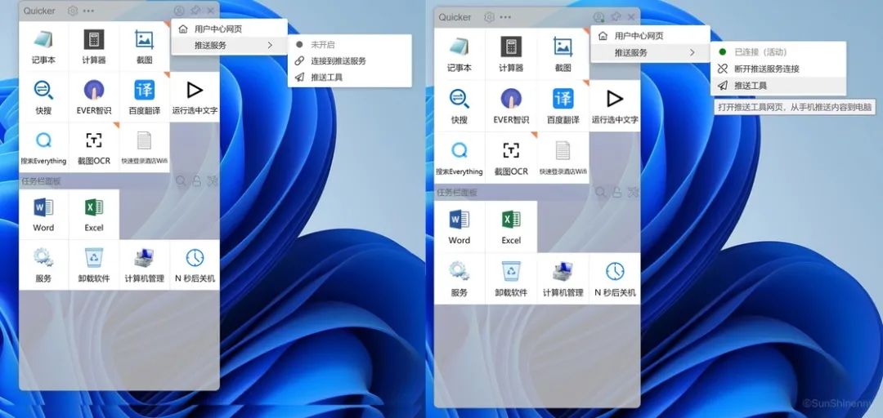Screen dimensions: 883x418
Task: Launch 计算器 in the left Quicker panel
Action: click(x=94, y=47)
